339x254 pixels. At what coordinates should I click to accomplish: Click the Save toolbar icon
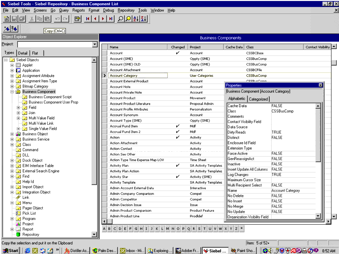pyautogui.click(x=14, y=19)
